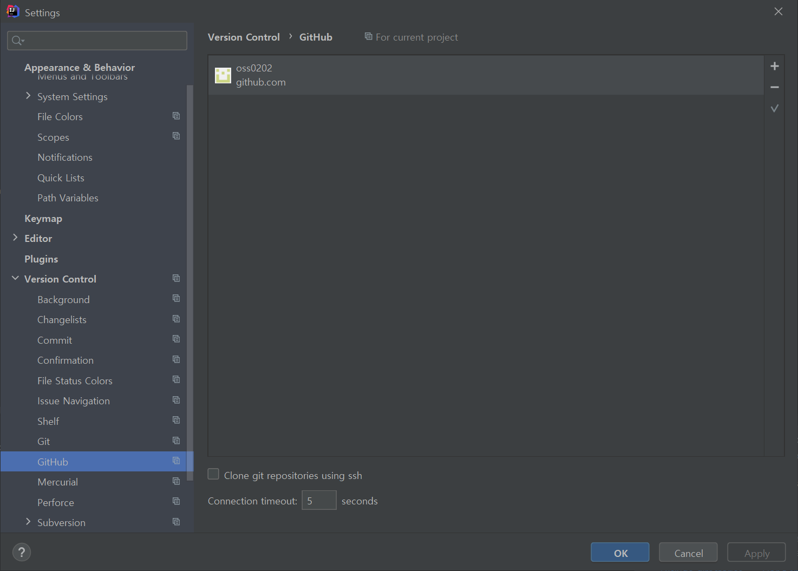Click project-level icon beside Issue Navigation
This screenshot has height=571, width=798.
176,400
